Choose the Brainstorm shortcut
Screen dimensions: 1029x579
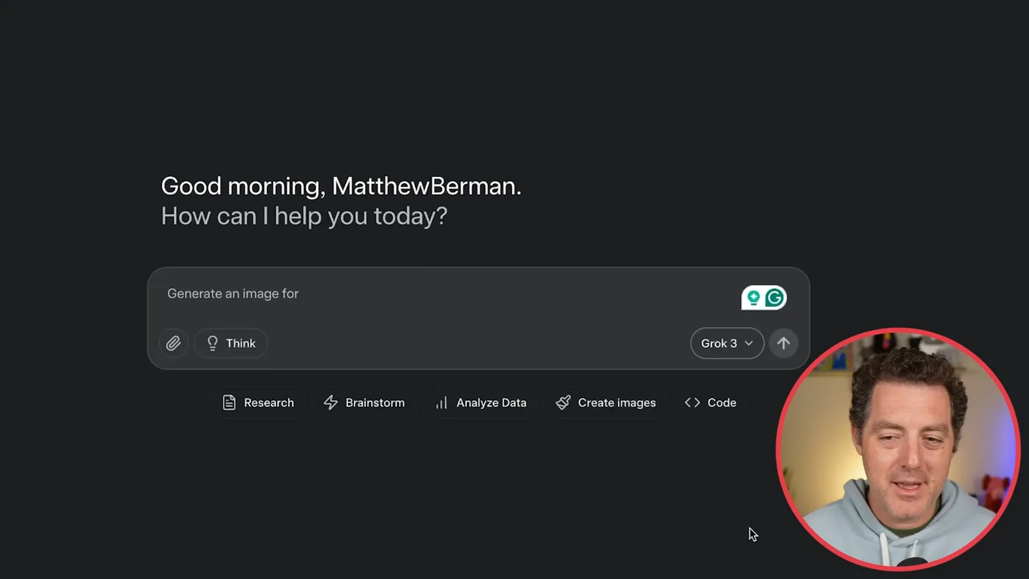(364, 403)
